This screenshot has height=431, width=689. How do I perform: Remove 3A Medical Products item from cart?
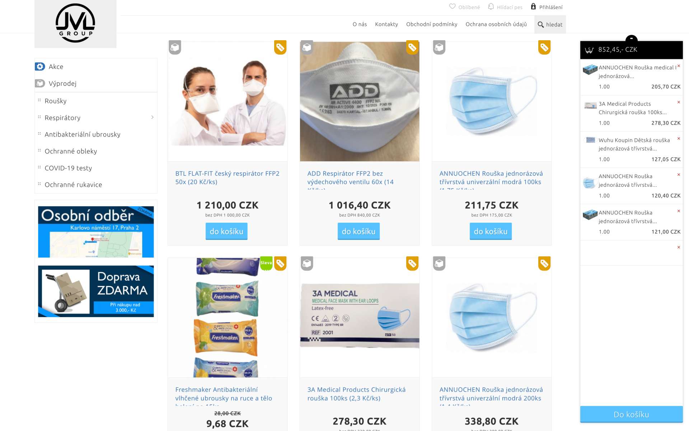679,102
